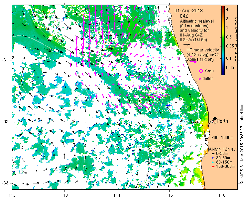The width and height of the screenshot is (246, 199).
Task: Click the colorbar value 0.25
Action: [230, 46]
